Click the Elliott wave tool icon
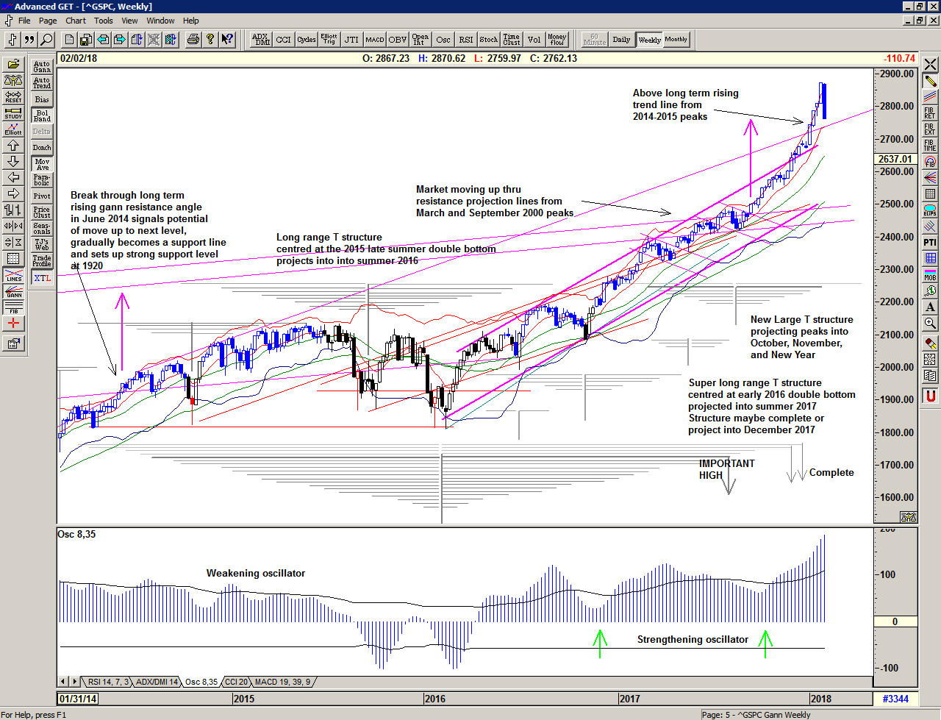941x720 pixels. pyautogui.click(x=13, y=129)
